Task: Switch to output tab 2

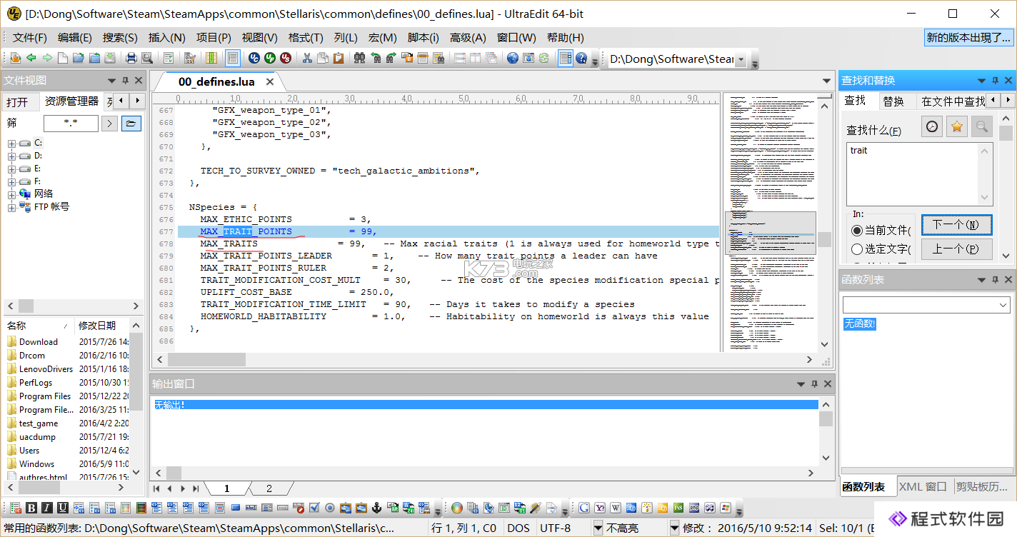Action: point(269,488)
